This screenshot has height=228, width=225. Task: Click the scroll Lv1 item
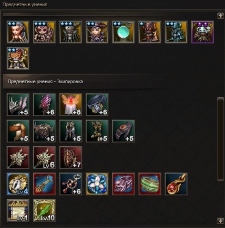point(18,210)
